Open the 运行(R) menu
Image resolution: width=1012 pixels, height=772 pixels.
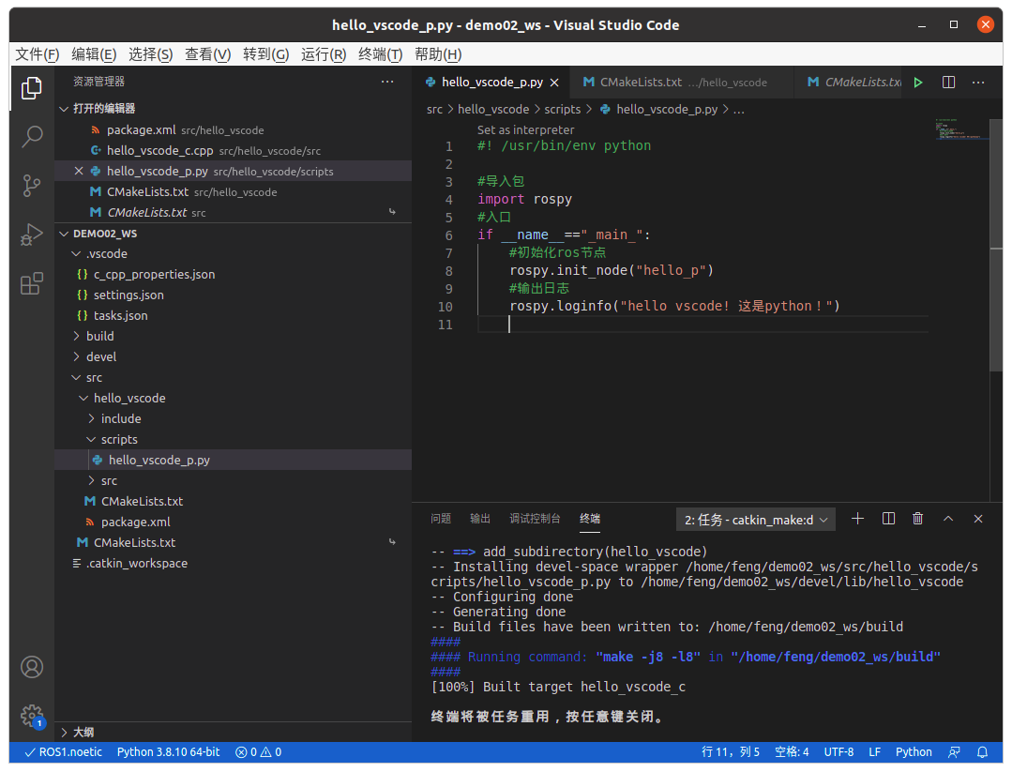point(323,53)
